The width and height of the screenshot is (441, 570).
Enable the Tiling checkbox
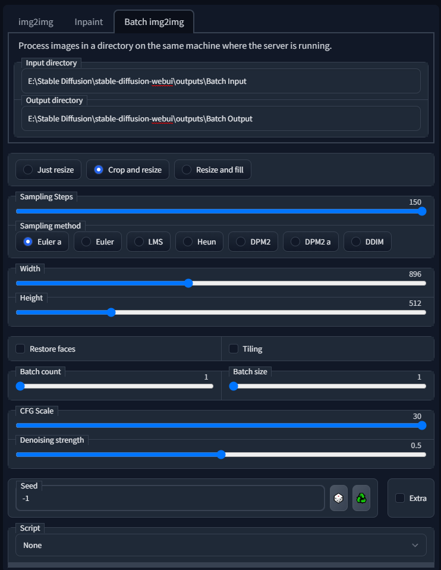[234, 349]
